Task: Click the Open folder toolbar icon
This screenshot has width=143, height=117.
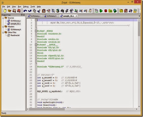Action: [9, 11]
